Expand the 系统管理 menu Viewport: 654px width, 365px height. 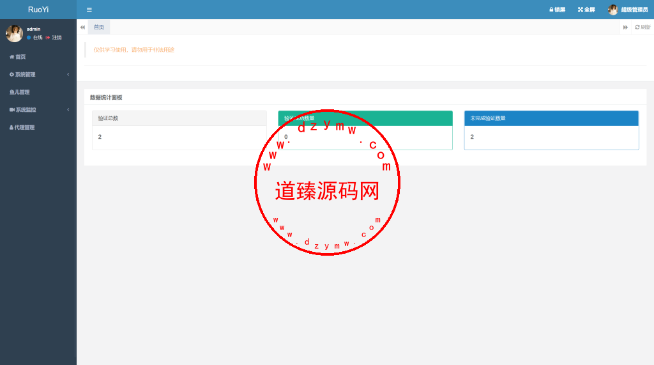click(x=38, y=74)
